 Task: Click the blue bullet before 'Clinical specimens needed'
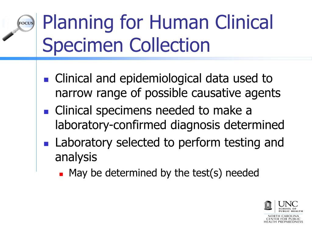46,112
